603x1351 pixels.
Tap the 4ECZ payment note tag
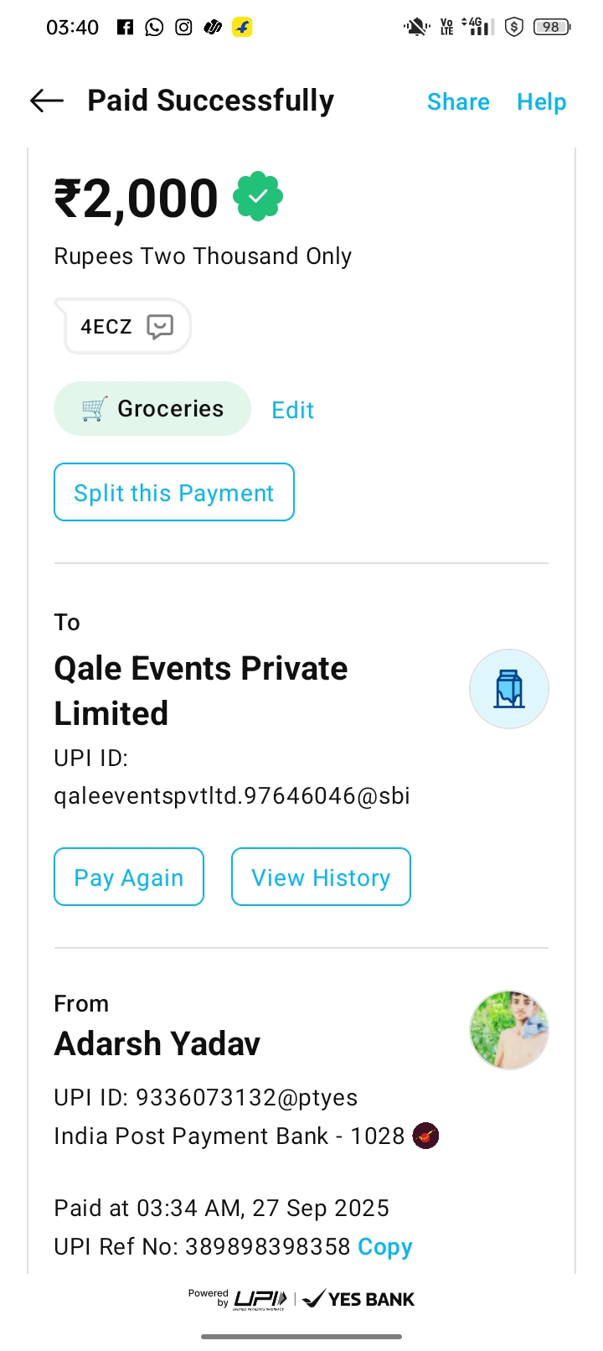coord(106,326)
